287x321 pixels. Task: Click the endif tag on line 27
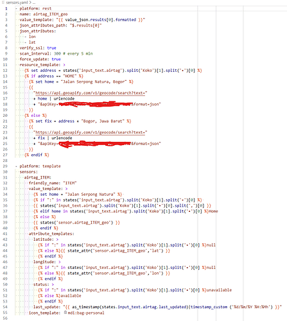(37, 155)
